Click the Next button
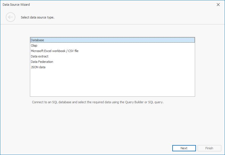The image size is (225, 155). 184,148
